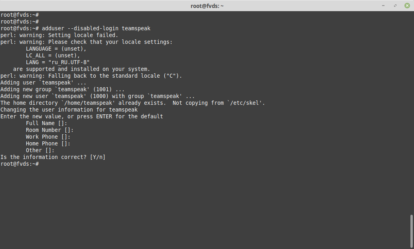The width and height of the screenshot is (414, 249).
Task: Click the Full Name [] field line
Action: pyautogui.click(x=47, y=123)
